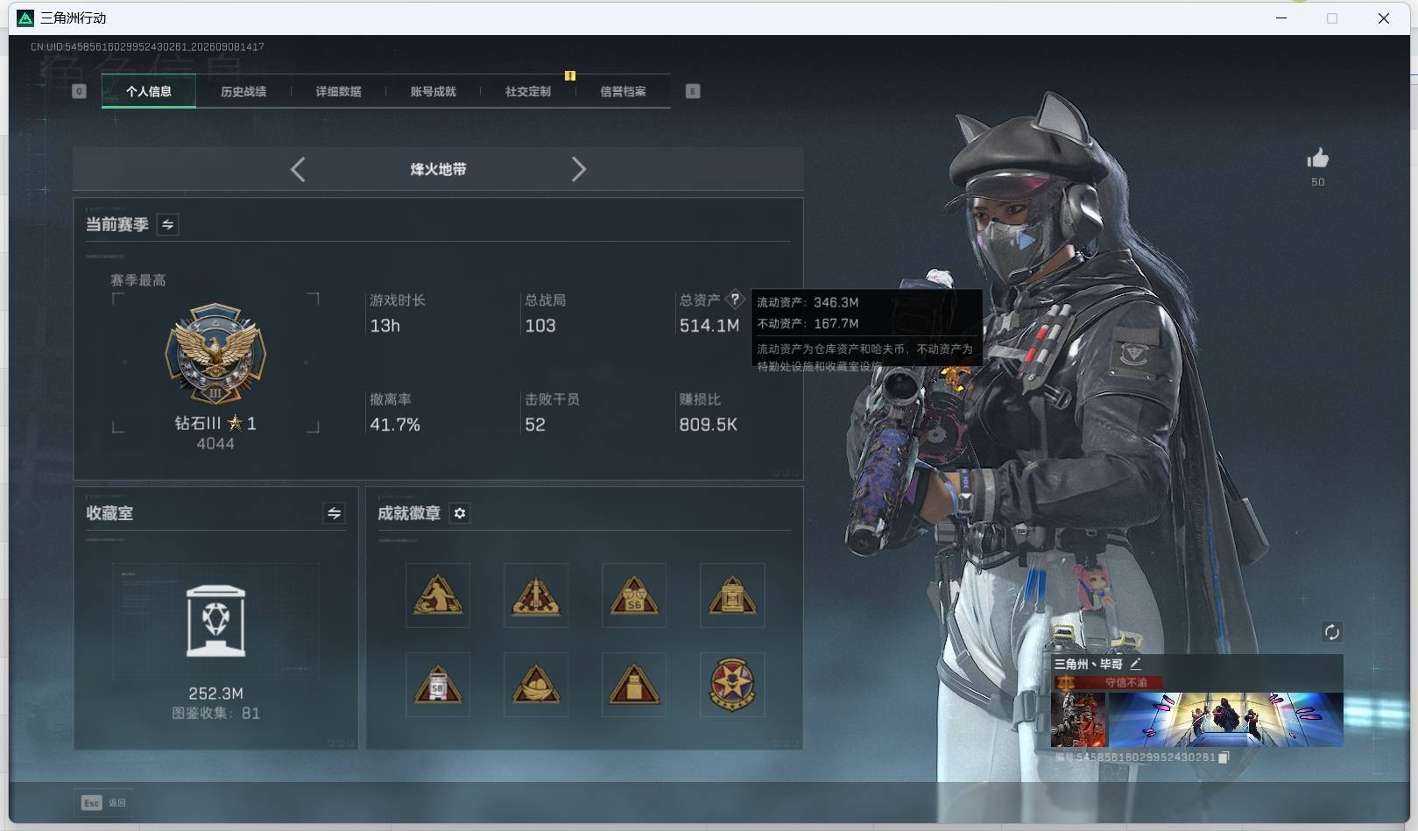Click the 总资产 question mark help icon
Image resolution: width=1418 pixels, height=831 pixels.
(x=735, y=299)
